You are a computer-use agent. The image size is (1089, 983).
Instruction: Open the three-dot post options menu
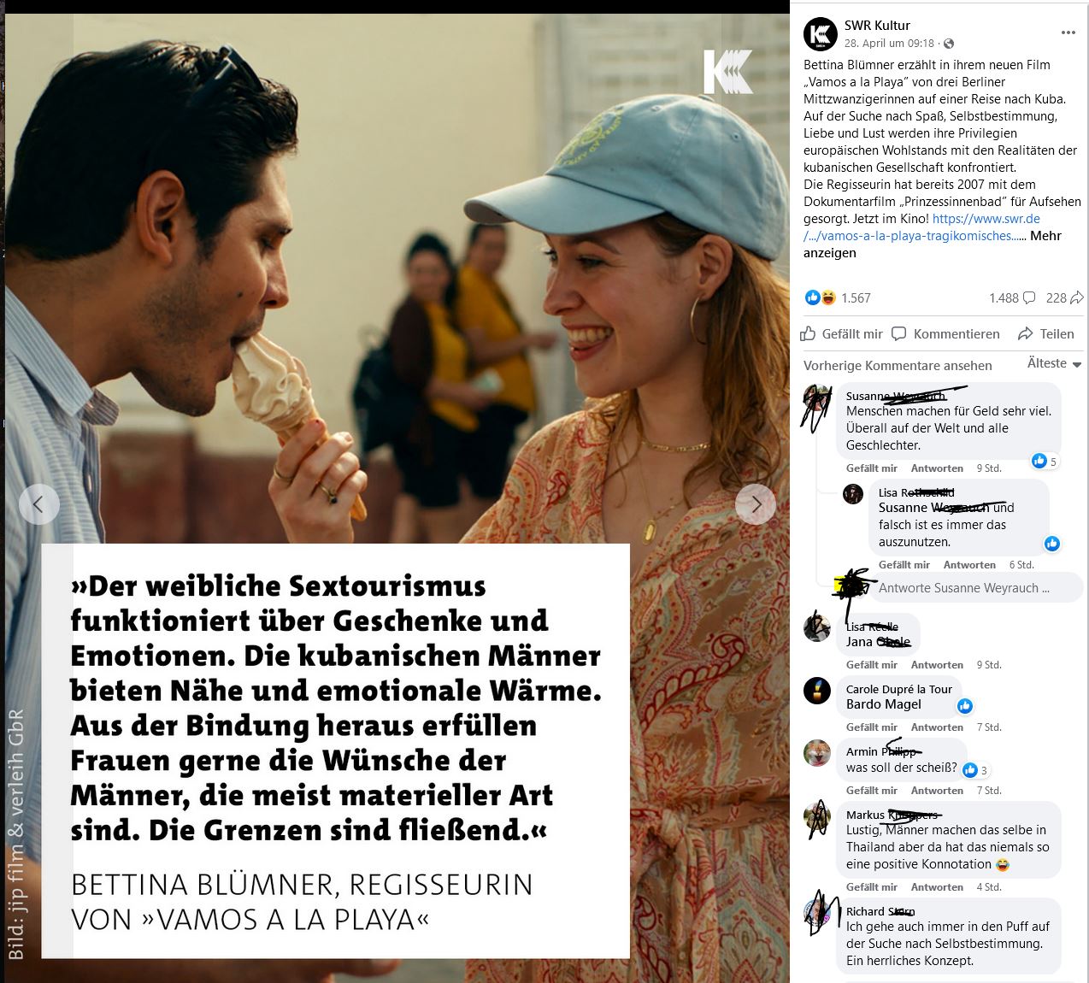pos(1068,32)
